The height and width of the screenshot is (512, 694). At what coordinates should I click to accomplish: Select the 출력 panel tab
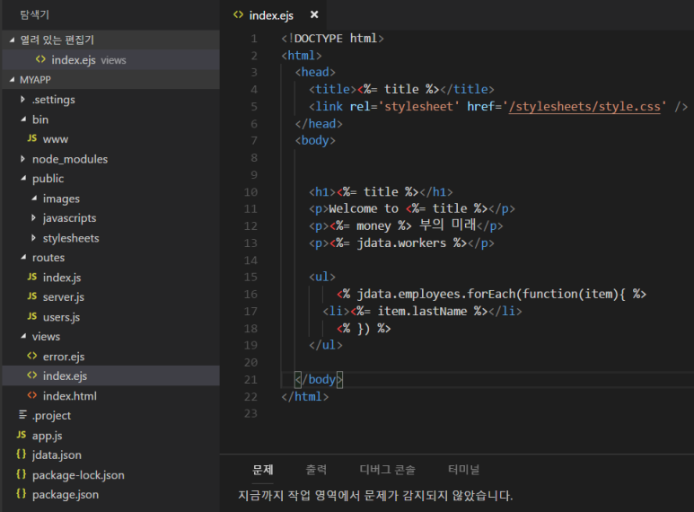[316, 470]
